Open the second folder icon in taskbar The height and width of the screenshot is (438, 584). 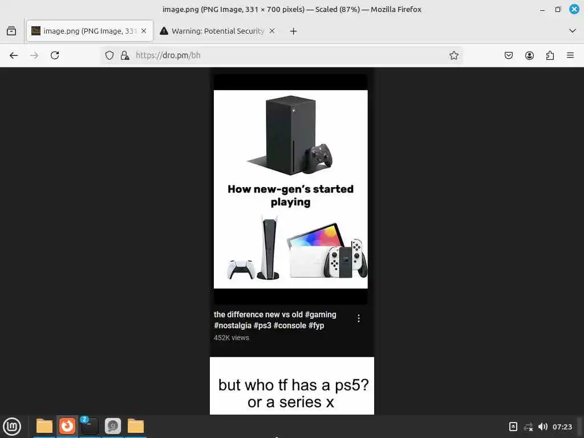coord(136,427)
